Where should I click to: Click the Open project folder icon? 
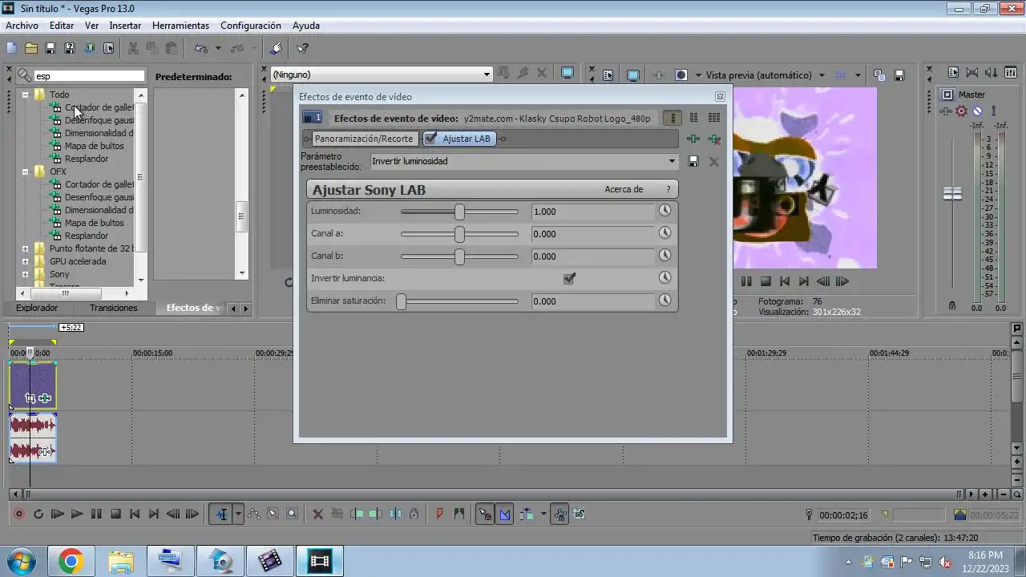point(30,48)
